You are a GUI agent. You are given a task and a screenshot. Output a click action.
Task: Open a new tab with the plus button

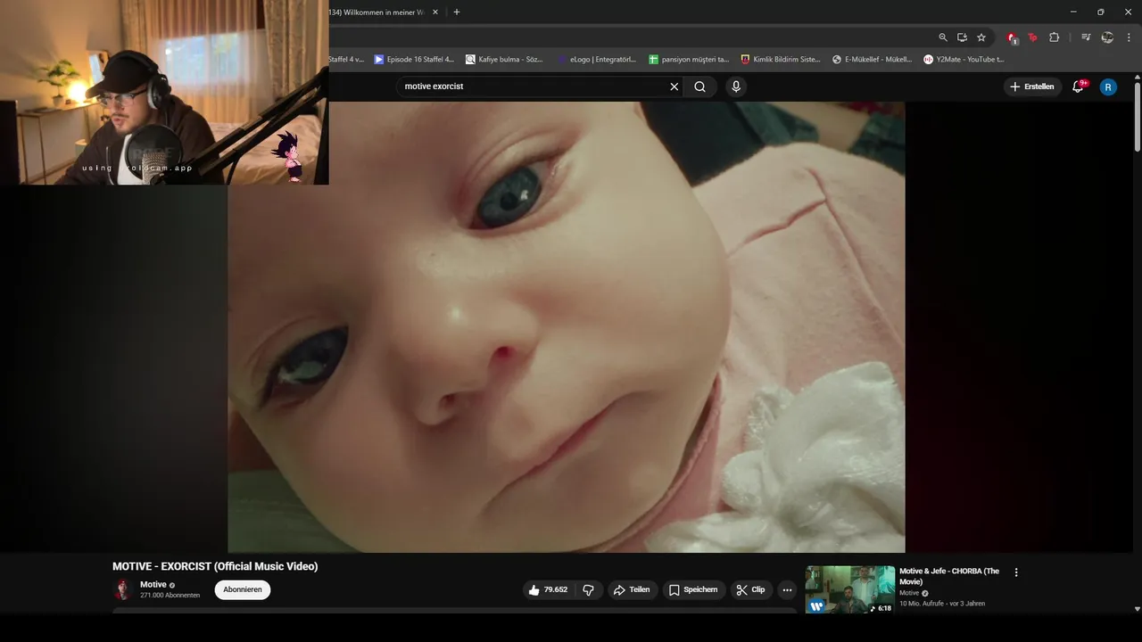tap(457, 12)
